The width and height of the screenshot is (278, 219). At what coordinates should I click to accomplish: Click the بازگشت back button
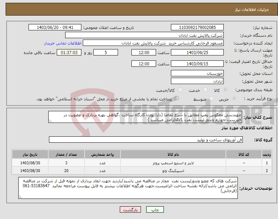pyautogui.click(x=130, y=210)
